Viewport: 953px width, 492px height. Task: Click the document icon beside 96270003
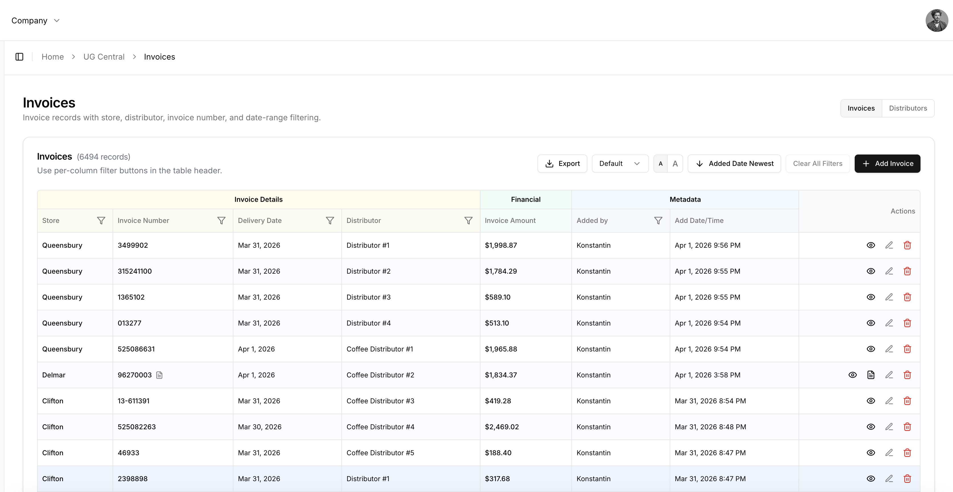click(x=159, y=375)
